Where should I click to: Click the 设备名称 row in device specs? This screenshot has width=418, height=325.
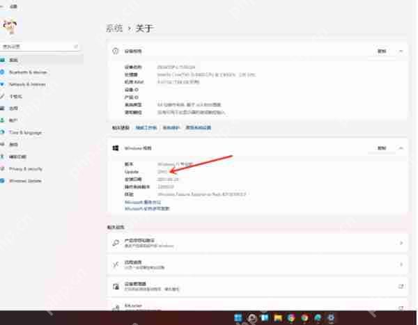pos(160,67)
